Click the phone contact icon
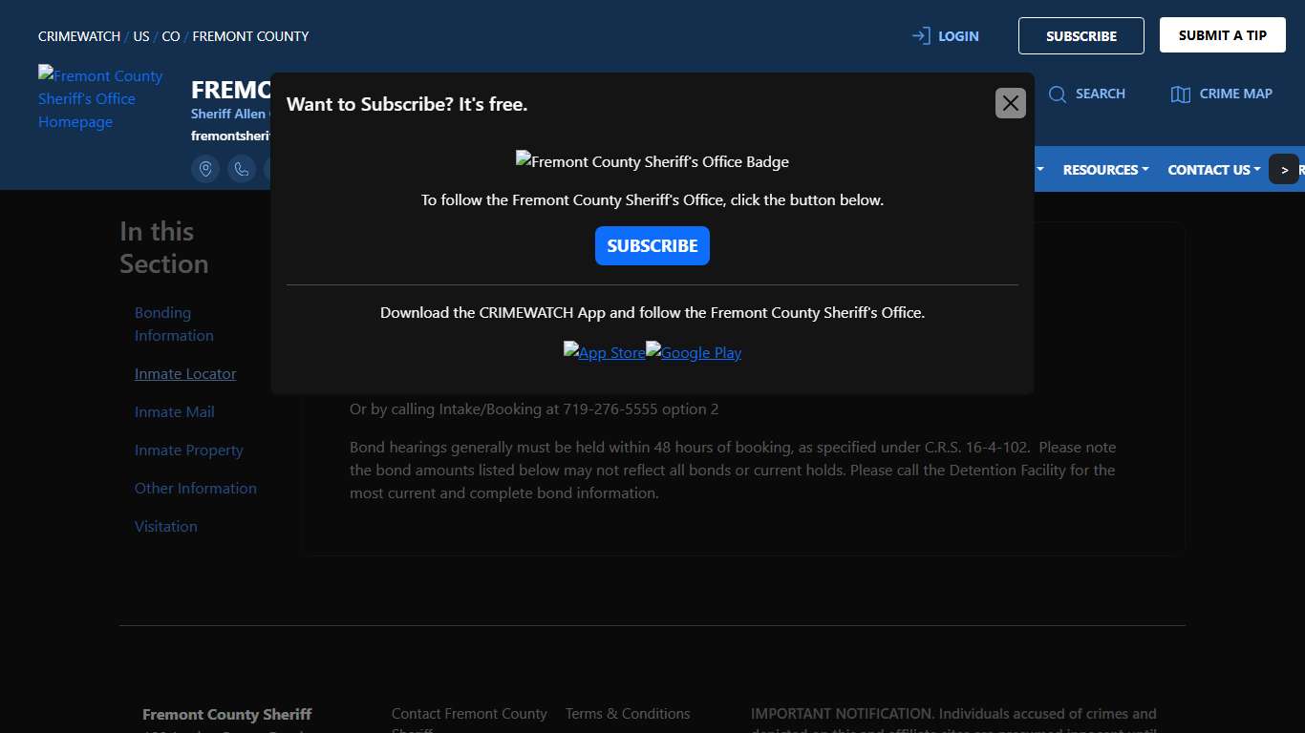 242,169
